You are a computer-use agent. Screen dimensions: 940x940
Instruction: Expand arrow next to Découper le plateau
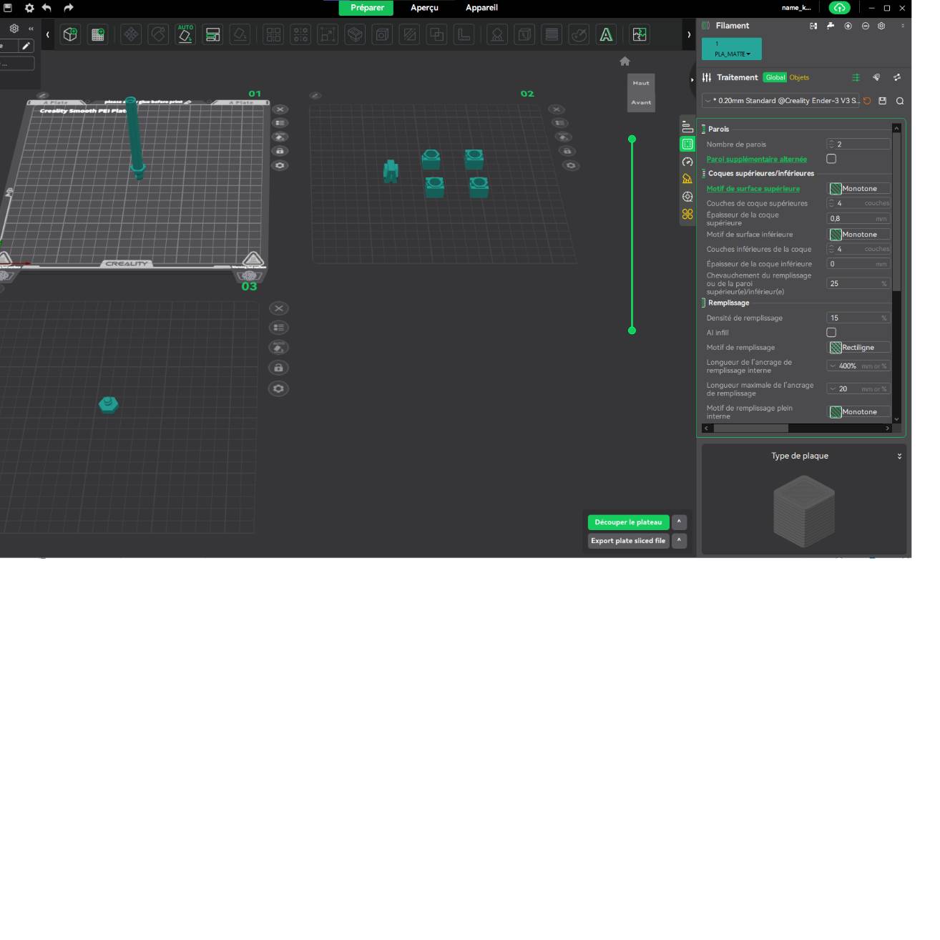pos(679,522)
